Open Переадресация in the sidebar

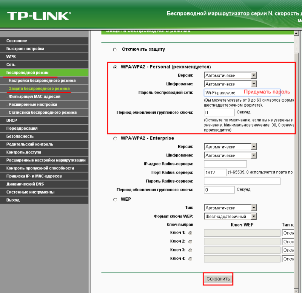tap(44, 128)
